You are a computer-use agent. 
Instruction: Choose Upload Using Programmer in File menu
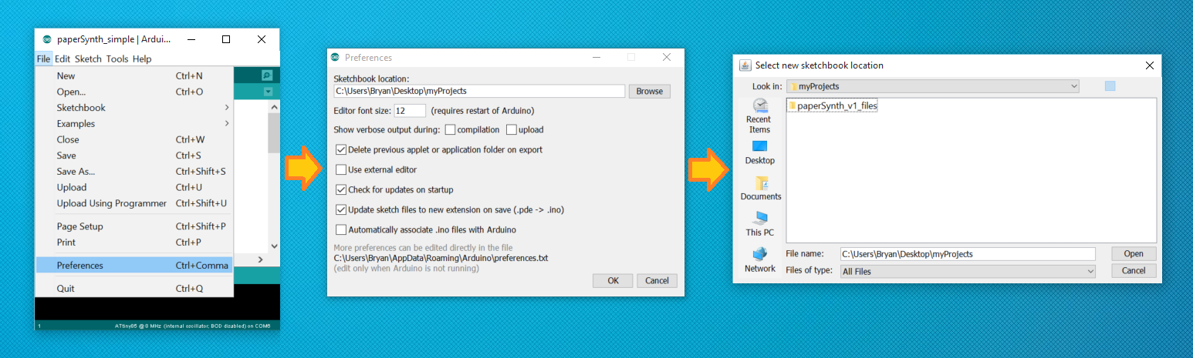point(133,203)
